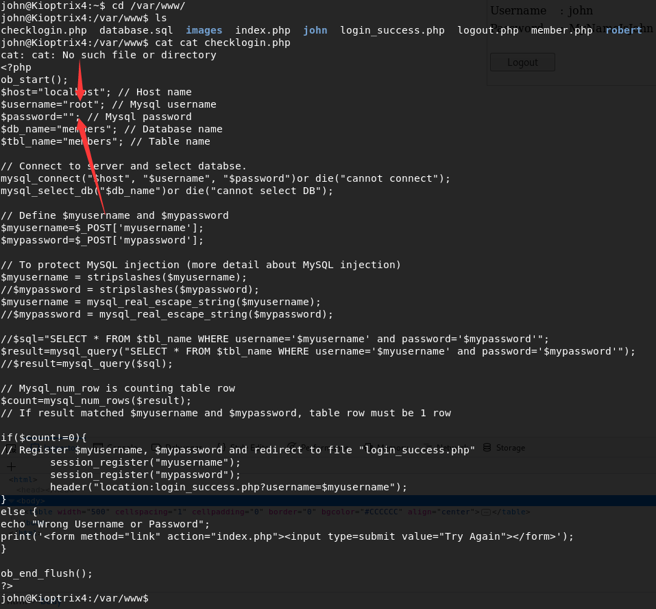Click login_success.php in the file listing
This screenshot has width=656, height=609.
[x=392, y=30]
